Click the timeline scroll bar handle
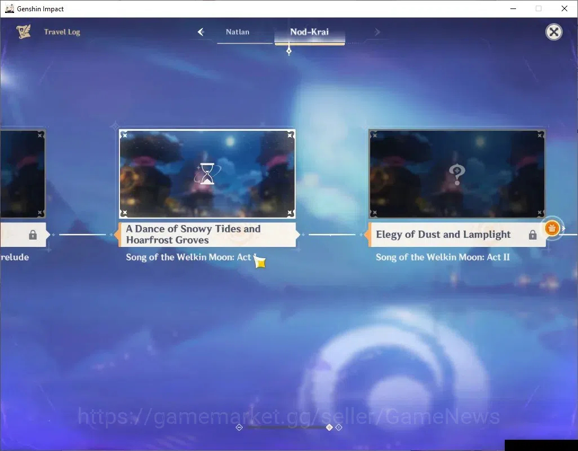 329,427
